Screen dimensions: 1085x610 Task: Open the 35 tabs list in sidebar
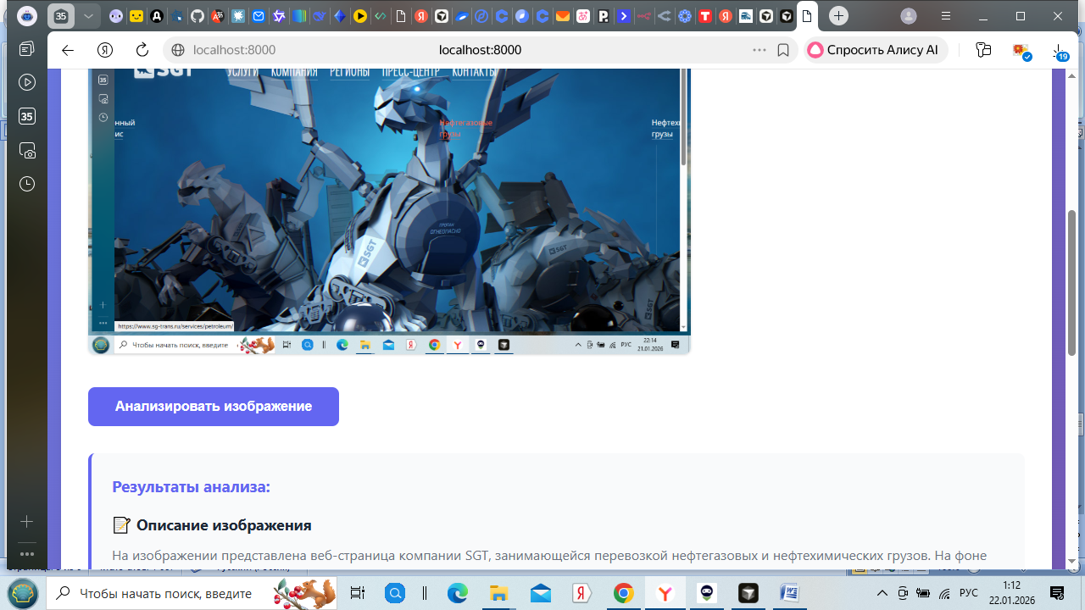coord(27,116)
